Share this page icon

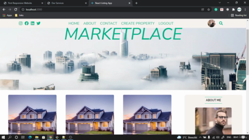pos(203,9)
